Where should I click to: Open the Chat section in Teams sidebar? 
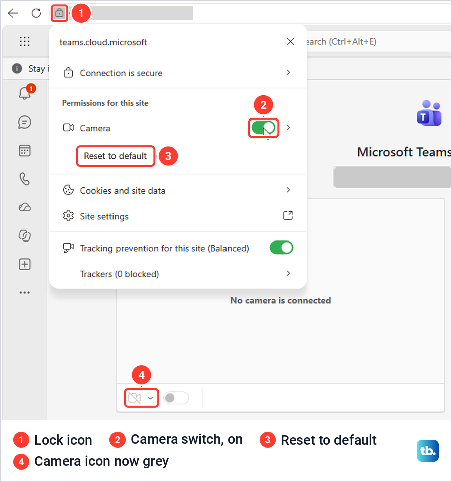click(25, 123)
